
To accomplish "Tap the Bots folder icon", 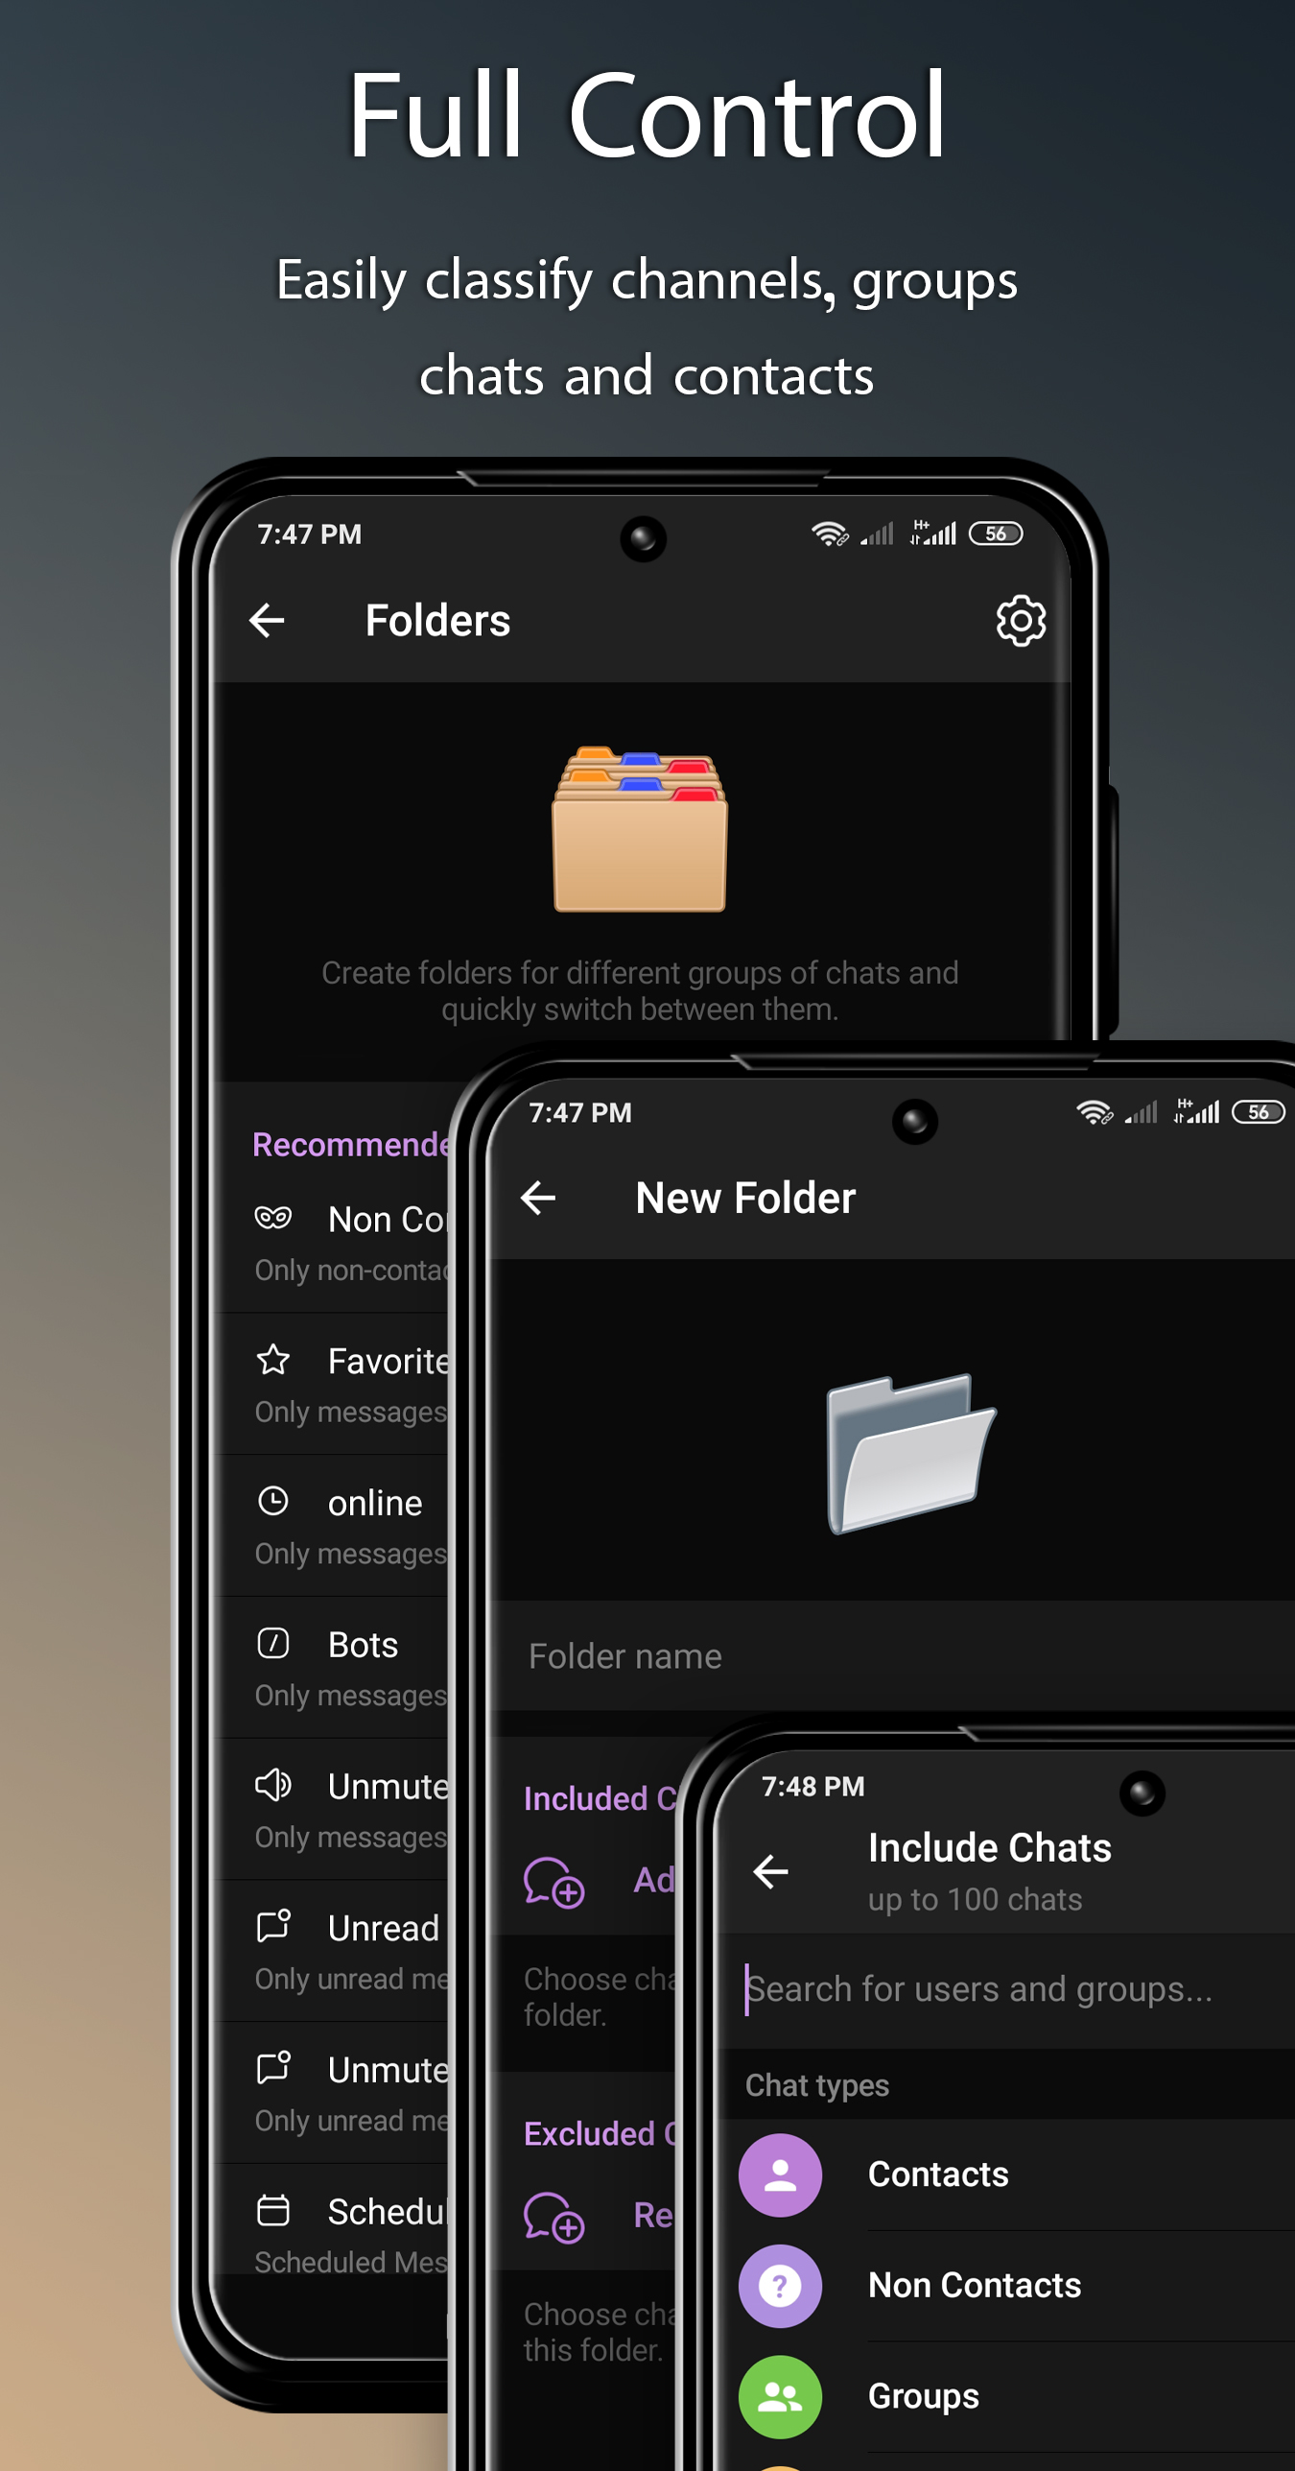I will click(x=273, y=1643).
